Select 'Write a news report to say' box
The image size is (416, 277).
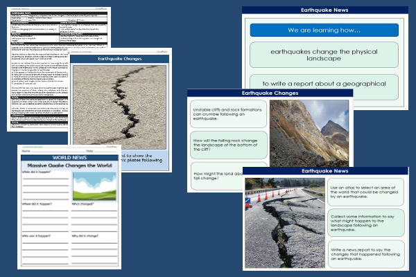click(x=366, y=254)
